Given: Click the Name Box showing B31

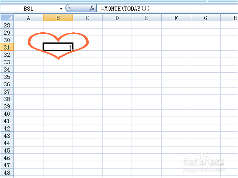Looking at the screenshot, I should 29,9.
